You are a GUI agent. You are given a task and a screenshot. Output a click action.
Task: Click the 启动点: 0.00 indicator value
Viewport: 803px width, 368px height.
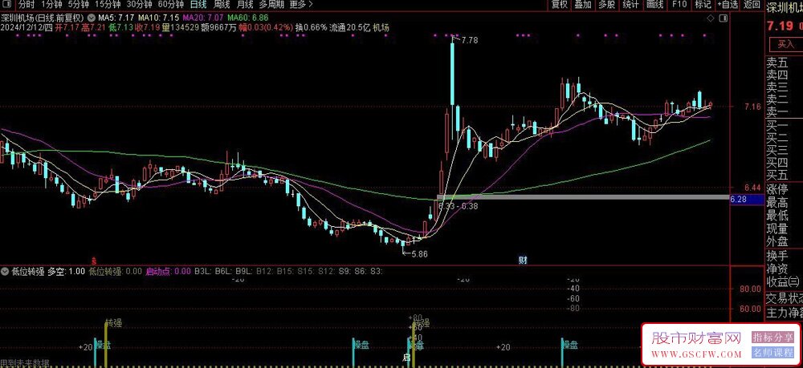click(x=168, y=271)
